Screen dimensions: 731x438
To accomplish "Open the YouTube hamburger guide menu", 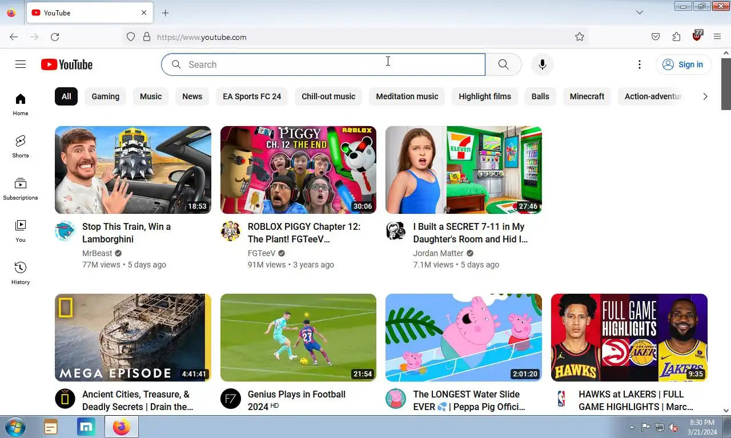I will pos(21,64).
